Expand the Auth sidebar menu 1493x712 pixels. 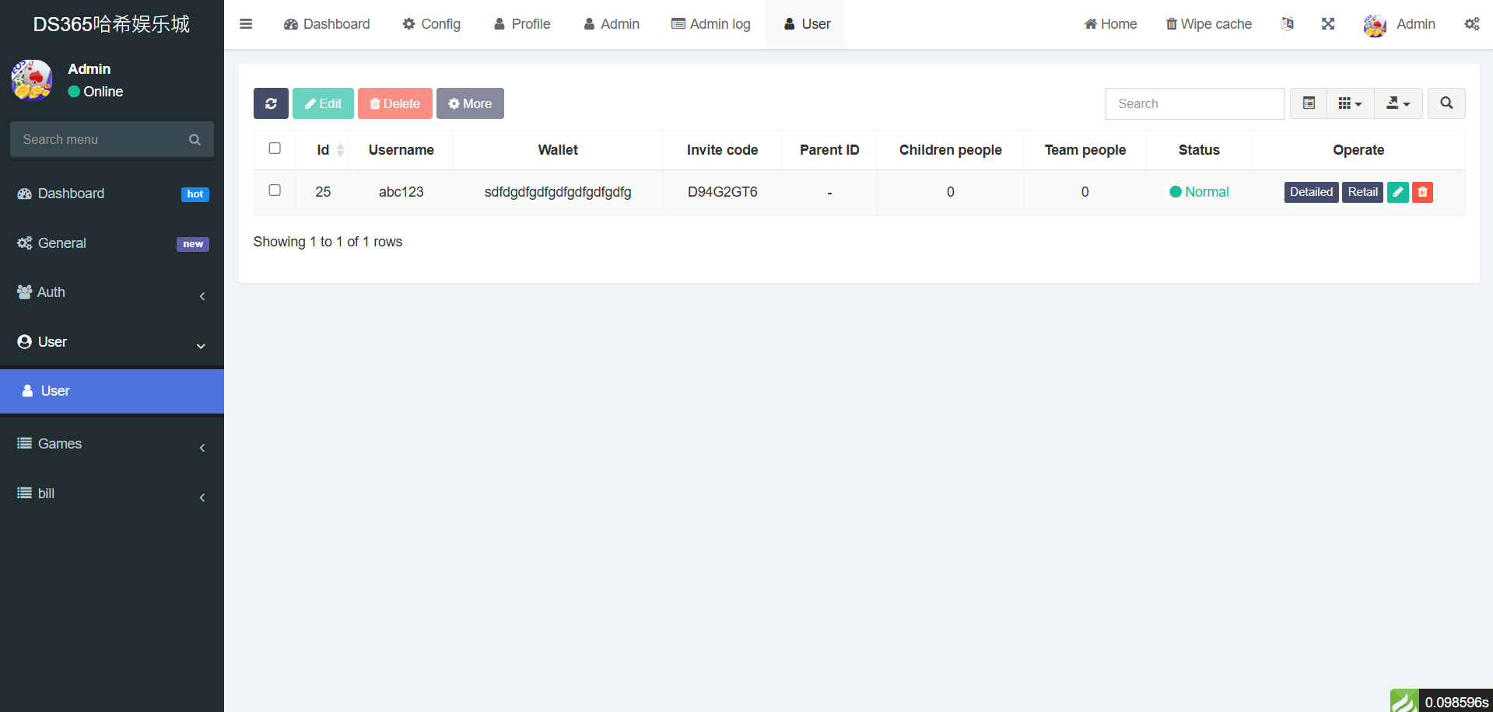112,292
